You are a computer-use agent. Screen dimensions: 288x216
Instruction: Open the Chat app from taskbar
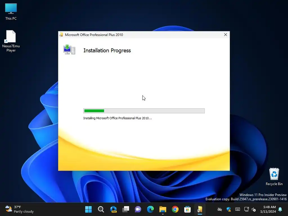click(138, 209)
